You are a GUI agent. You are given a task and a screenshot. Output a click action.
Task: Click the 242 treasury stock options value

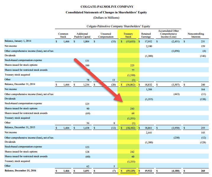[x=132, y=152]
